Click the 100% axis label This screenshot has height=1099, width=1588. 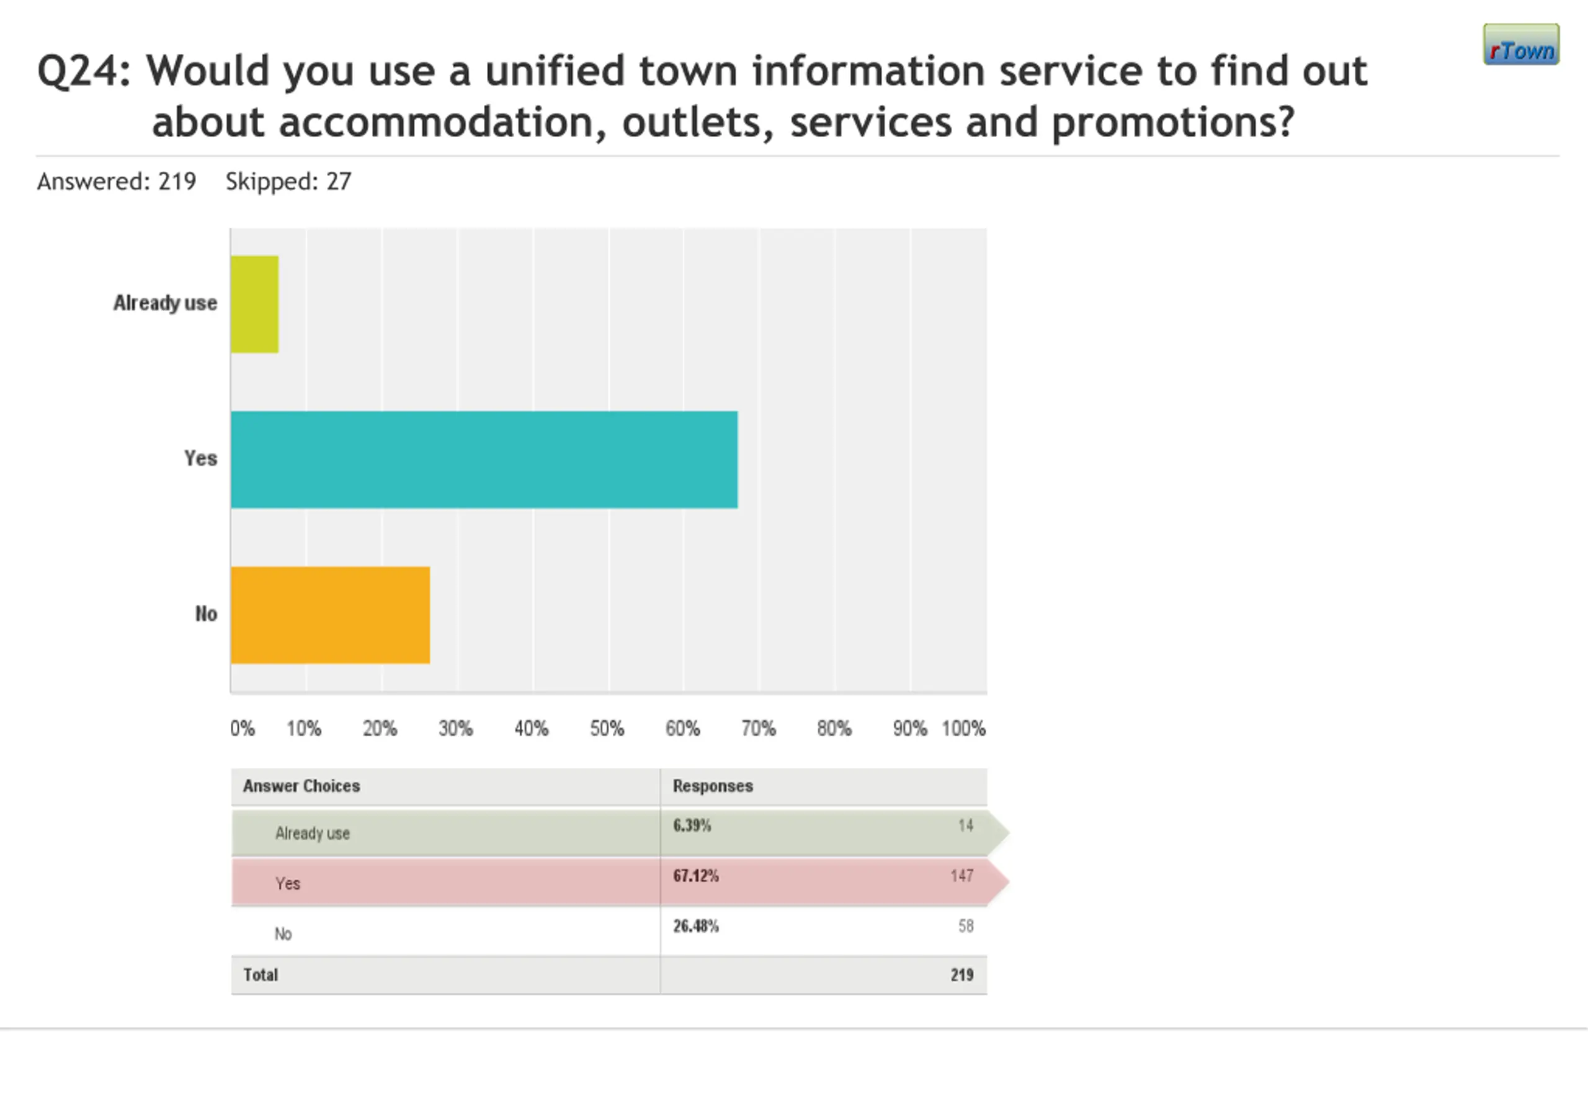pos(963,729)
